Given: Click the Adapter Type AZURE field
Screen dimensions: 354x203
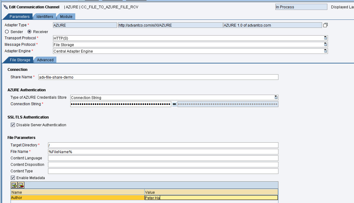Looking at the screenshot, I should coord(85,25).
